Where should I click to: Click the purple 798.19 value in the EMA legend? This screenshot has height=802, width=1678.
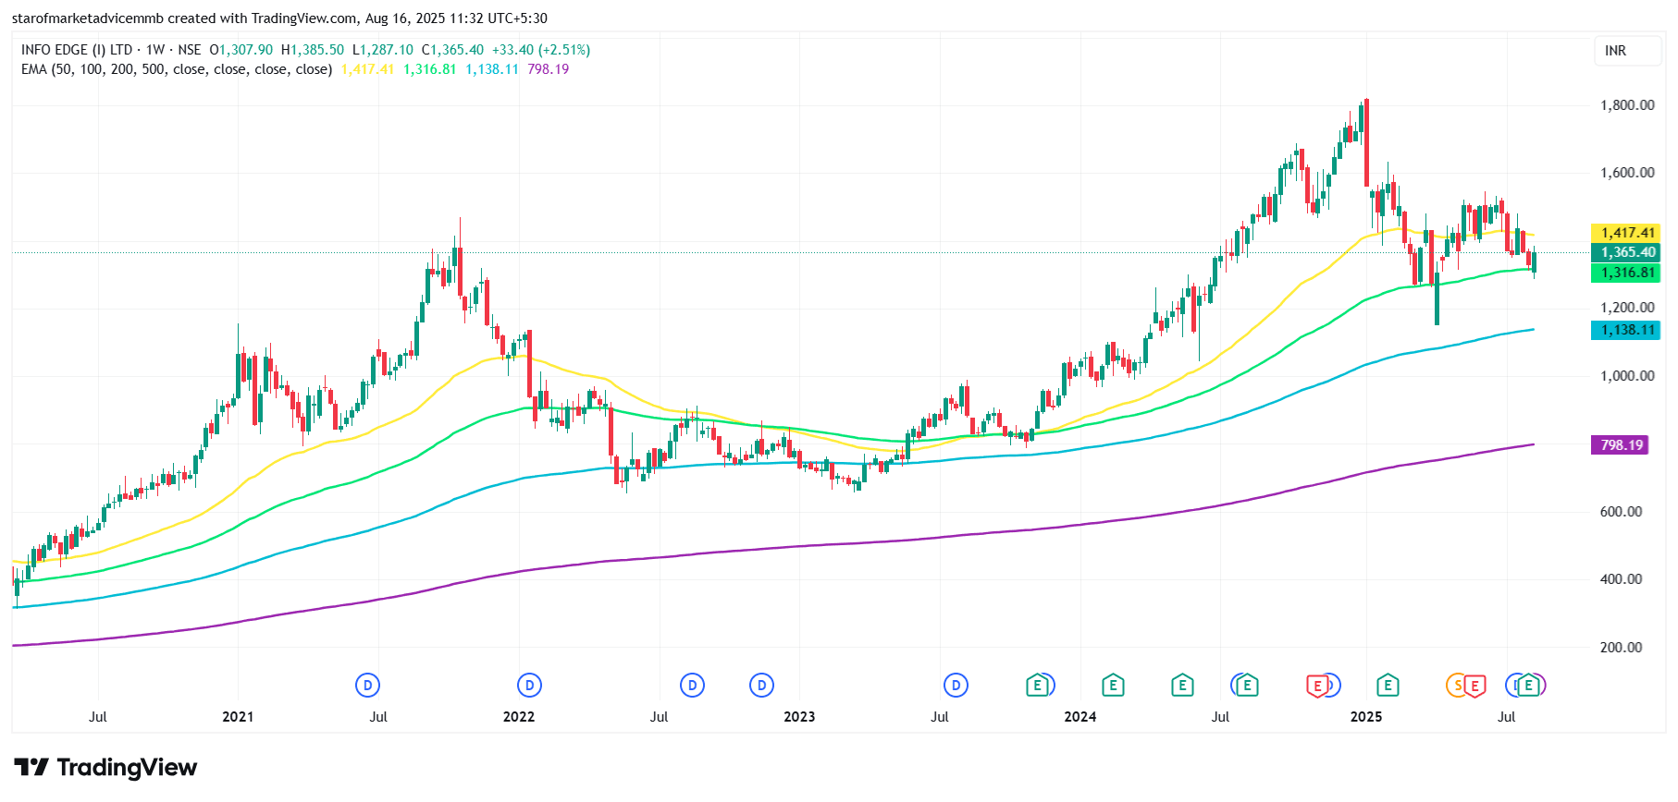(x=549, y=69)
